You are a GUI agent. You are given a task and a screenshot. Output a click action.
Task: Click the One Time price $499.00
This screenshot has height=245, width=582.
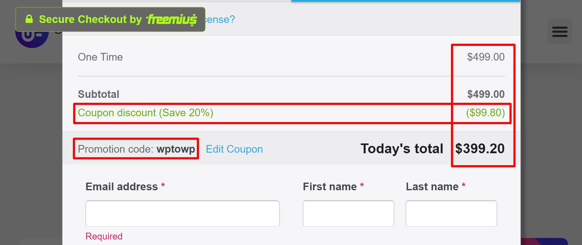pos(486,57)
